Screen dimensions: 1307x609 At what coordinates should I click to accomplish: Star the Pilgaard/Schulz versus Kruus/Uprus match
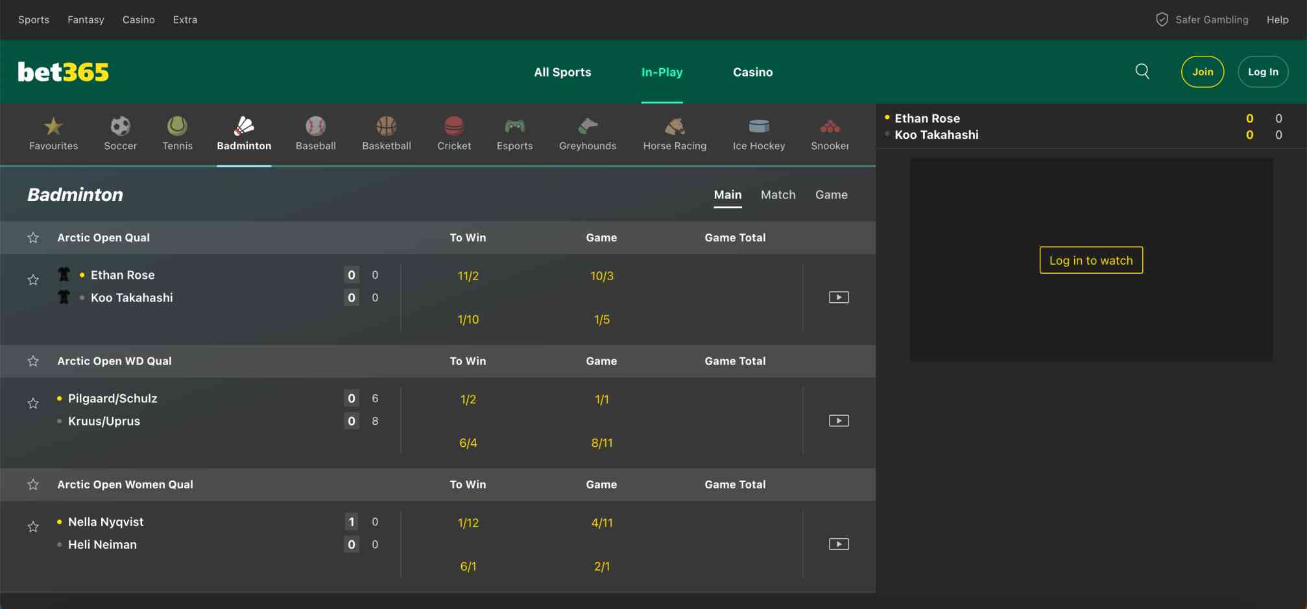32,403
